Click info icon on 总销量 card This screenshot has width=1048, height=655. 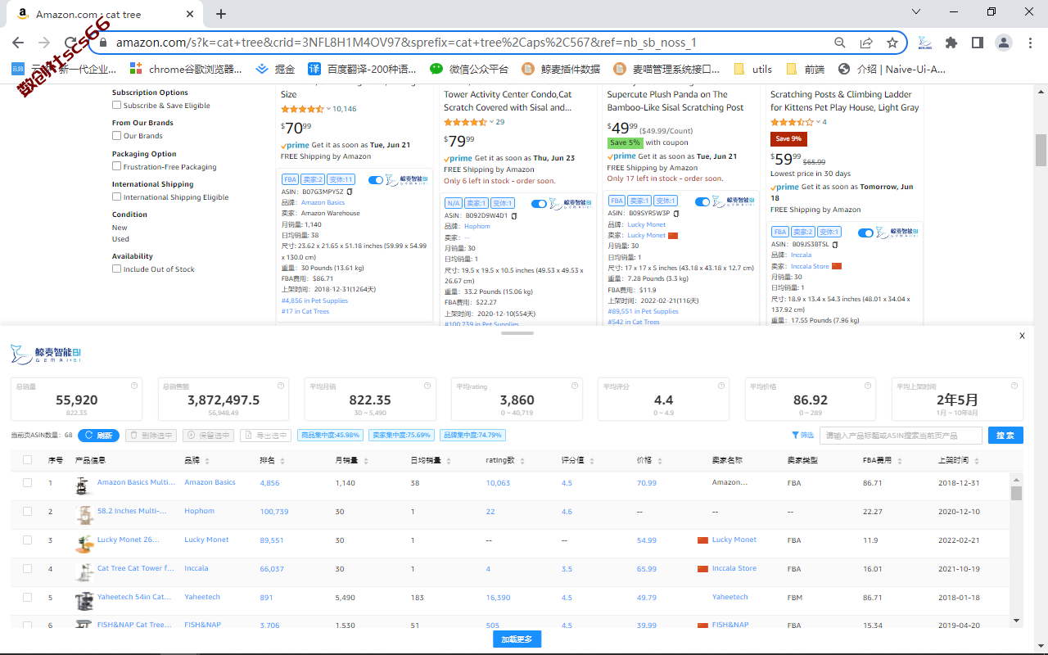(x=134, y=385)
